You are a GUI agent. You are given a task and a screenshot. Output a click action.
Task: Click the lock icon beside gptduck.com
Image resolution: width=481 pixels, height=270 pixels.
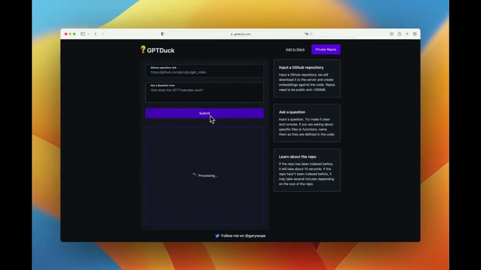pyautogui.click(x=231, y=34)
